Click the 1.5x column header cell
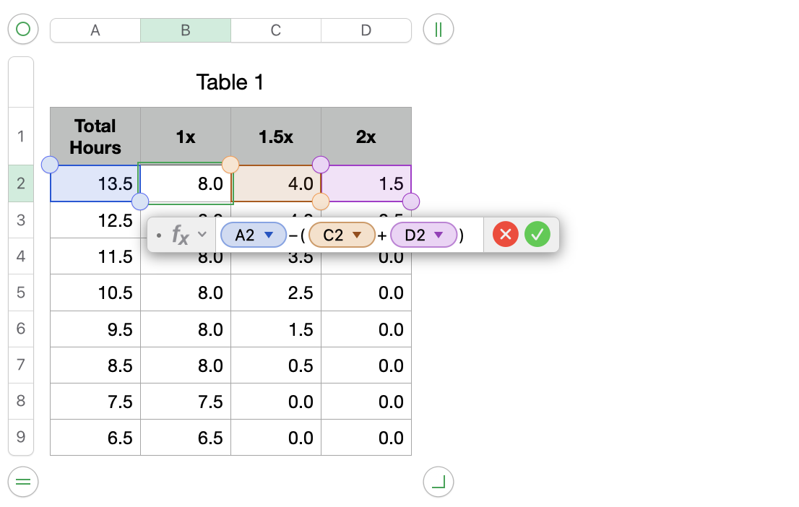Viewport: 799px width, 507px height. pyautogui.click(x=276, y=136)
